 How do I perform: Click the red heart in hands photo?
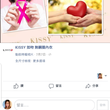(75, 17)
